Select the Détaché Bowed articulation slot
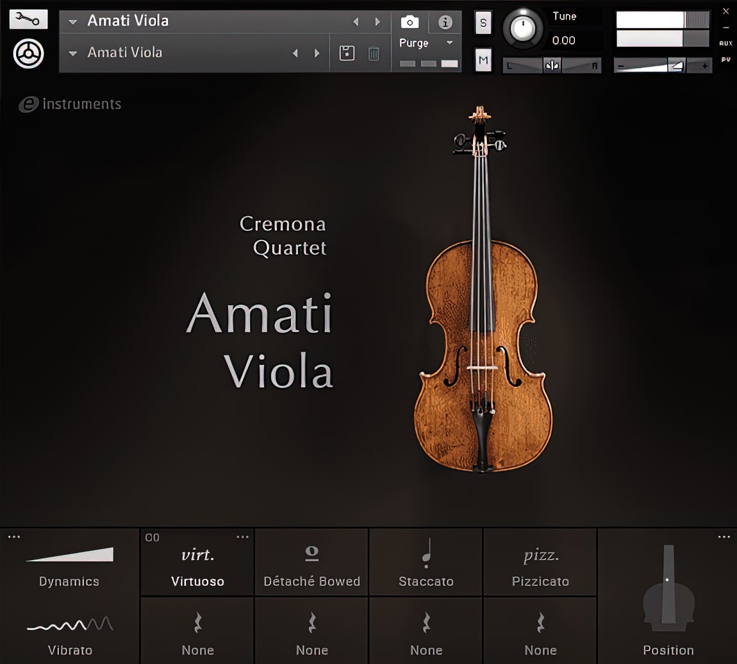Screen dimensions: 737x664 (x=311, y=562)
